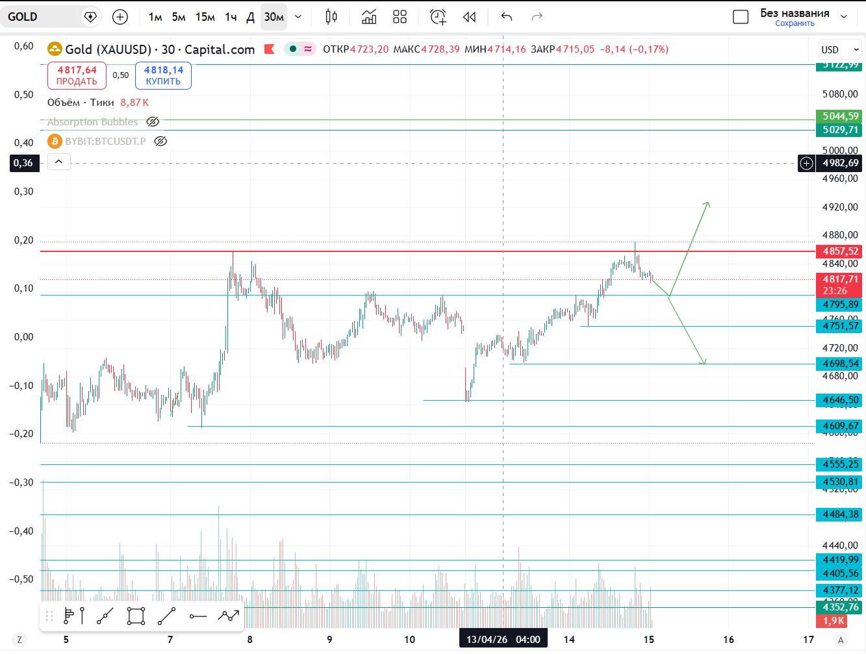
Task: Select the arrow path drawing tool
Action: (x=229, y=616)
